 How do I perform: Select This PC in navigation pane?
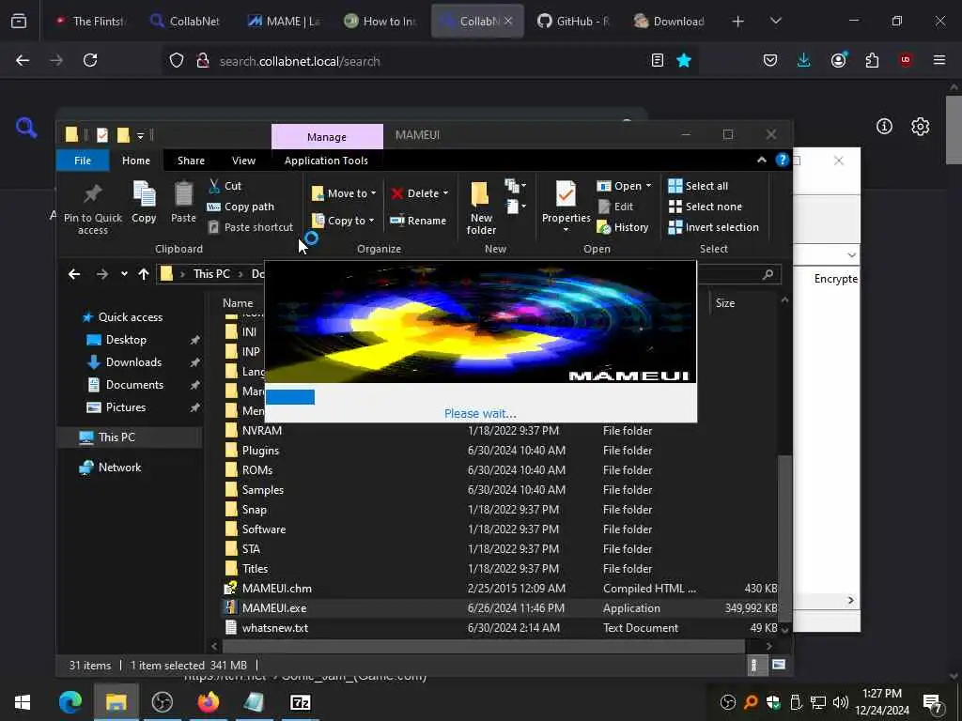pyautogui.click(x=116, y=437)
